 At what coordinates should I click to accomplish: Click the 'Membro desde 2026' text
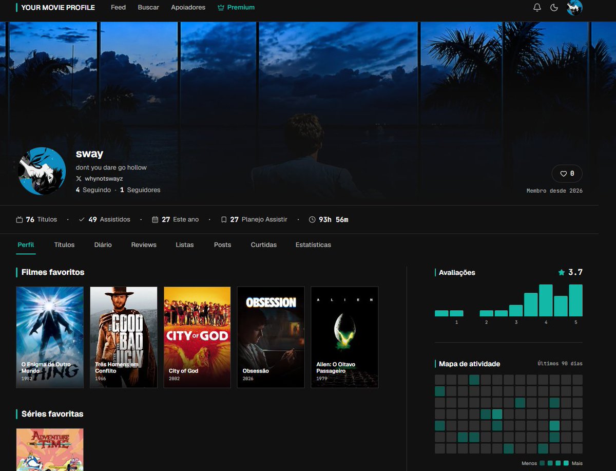pyautogui.click(x=554, y=191)
